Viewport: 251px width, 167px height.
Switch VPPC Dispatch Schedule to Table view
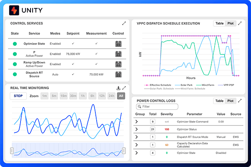(x=219, y=23)
